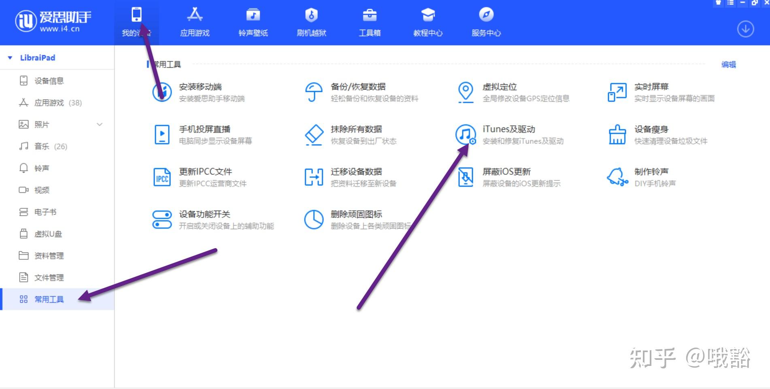Click the 实时屏幕 icon
The image size is (770, 389).
(617, 92)
